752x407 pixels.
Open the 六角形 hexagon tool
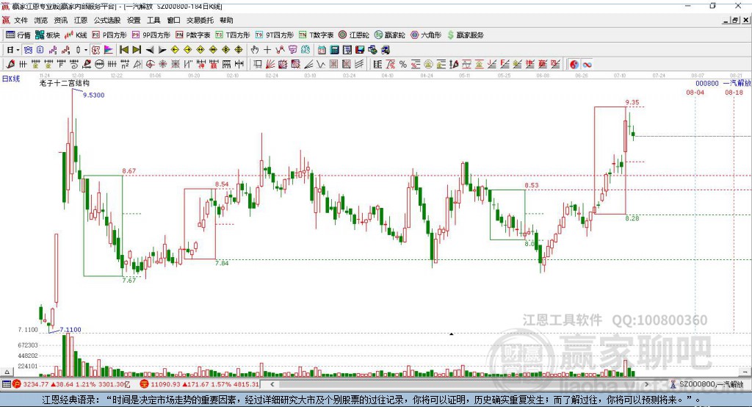[x=426, y=35]
